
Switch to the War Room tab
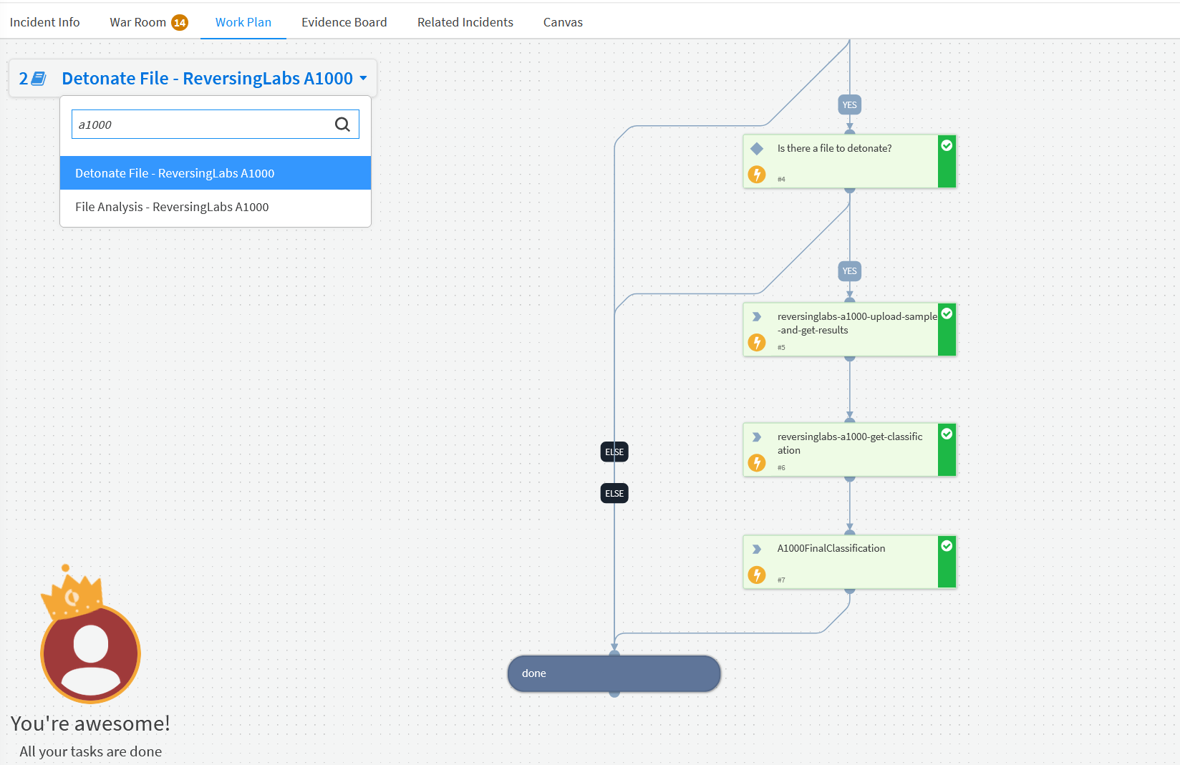137,22
